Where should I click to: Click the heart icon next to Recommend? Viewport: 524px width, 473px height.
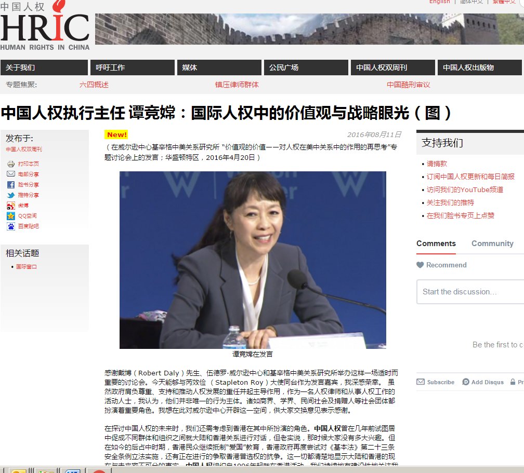click(420, 265)
